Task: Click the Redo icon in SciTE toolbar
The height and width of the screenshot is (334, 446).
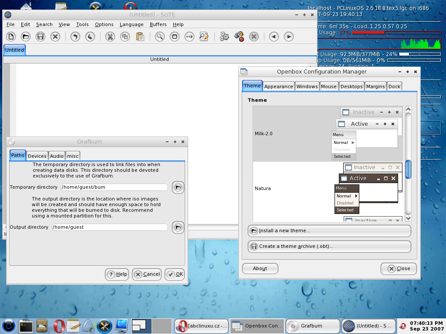Action: (x=90, y=37)
